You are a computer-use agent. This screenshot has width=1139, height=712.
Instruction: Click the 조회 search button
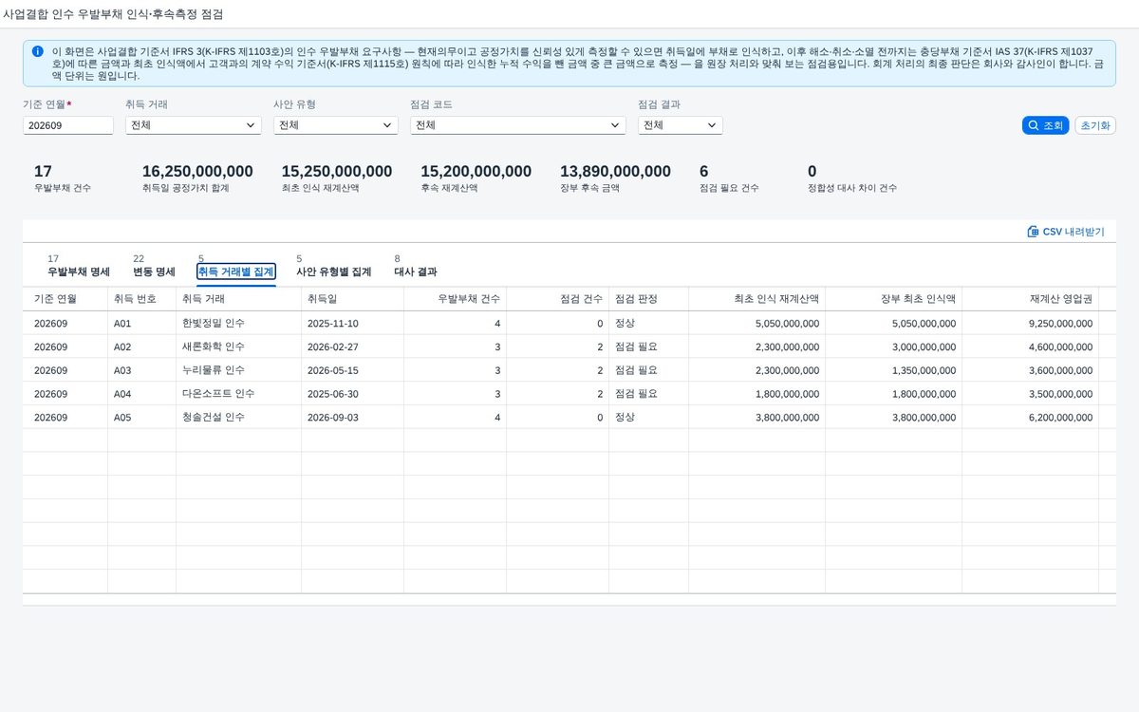coord(1046,125)
